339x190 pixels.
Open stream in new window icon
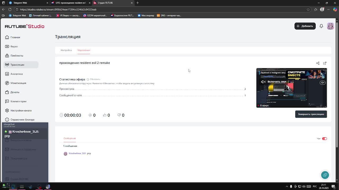[x=325, y=63]
